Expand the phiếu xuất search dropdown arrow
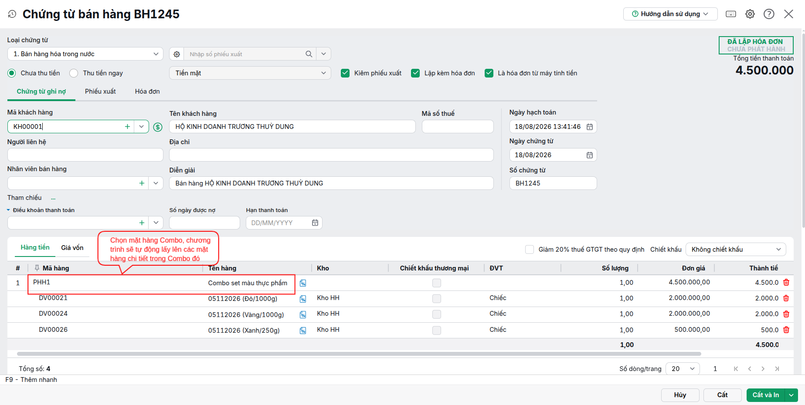This screenshot has height=405, width=805. pos(323,54)
